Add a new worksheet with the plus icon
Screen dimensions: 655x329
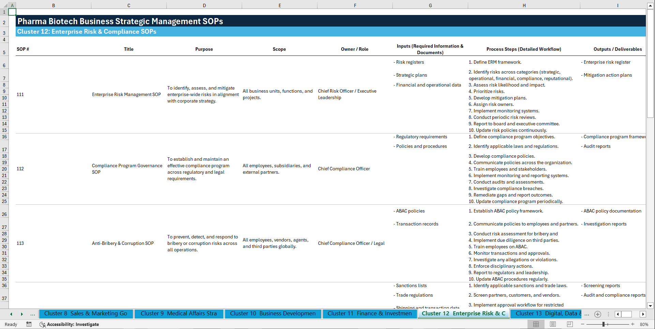(x=597, y=314)
